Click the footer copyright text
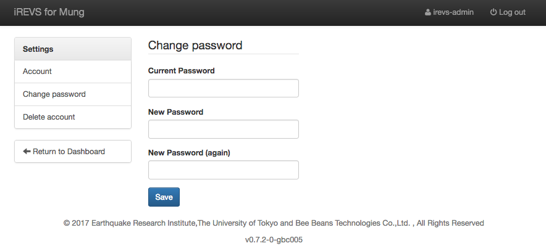 pyautogui.click(x=274, y=223)
